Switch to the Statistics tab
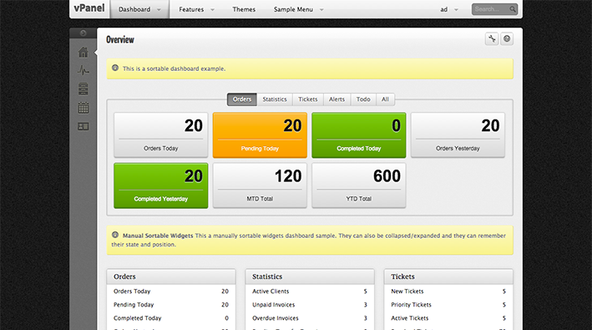The width and height of the screenshot is (592, 330). point(275,99)
